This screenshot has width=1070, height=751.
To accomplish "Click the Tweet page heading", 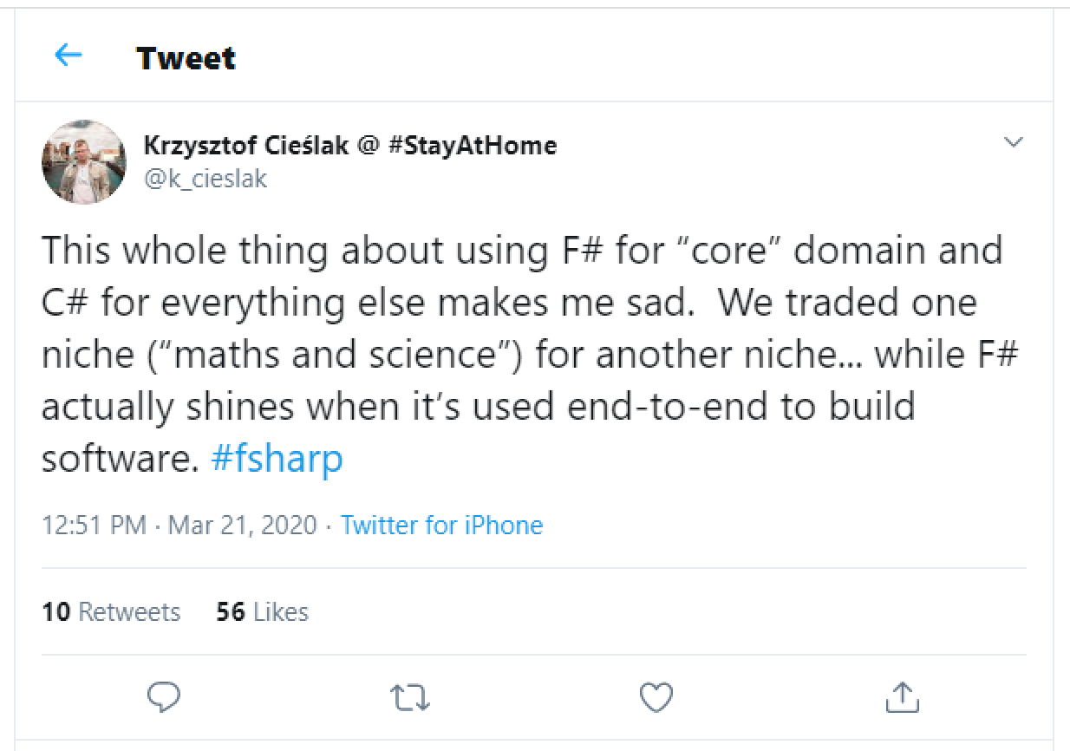I will (186, 58).
